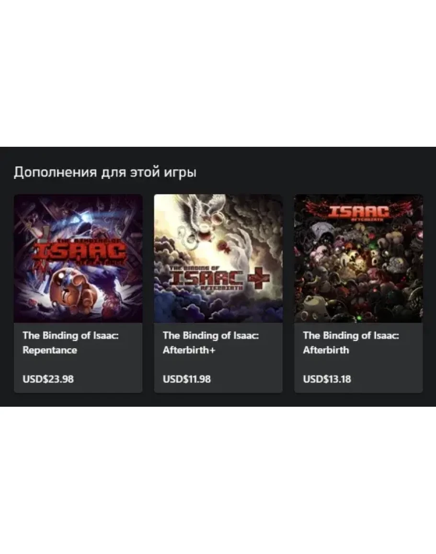Select the USD$13.18 price label
This screenshot has height=554, width=436.
(327, 379)
